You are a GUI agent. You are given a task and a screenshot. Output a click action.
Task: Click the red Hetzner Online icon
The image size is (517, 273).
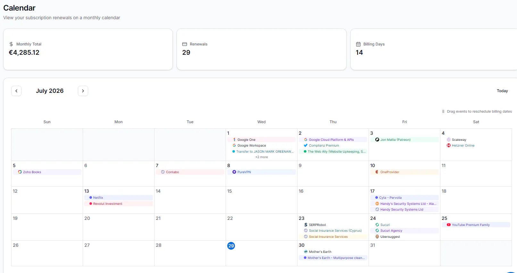click(449, 145)
